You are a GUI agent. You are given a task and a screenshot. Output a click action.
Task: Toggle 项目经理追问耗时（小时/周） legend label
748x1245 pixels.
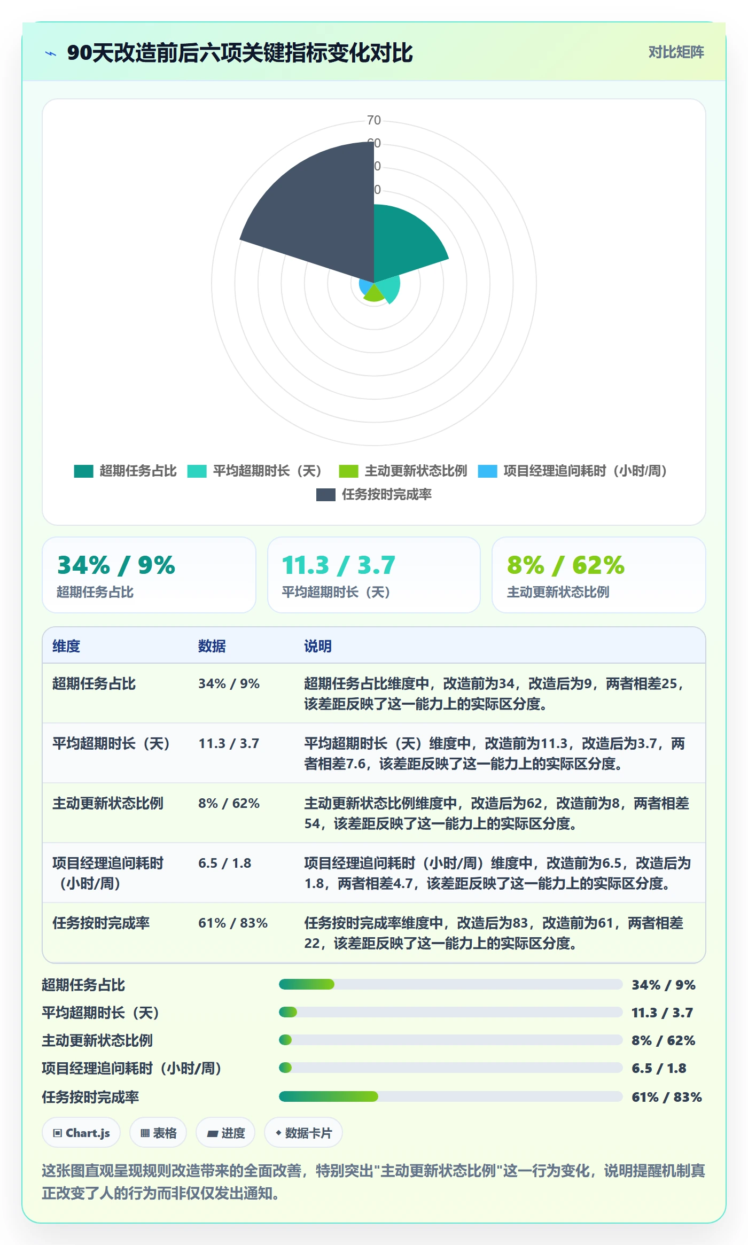(585, 471)
